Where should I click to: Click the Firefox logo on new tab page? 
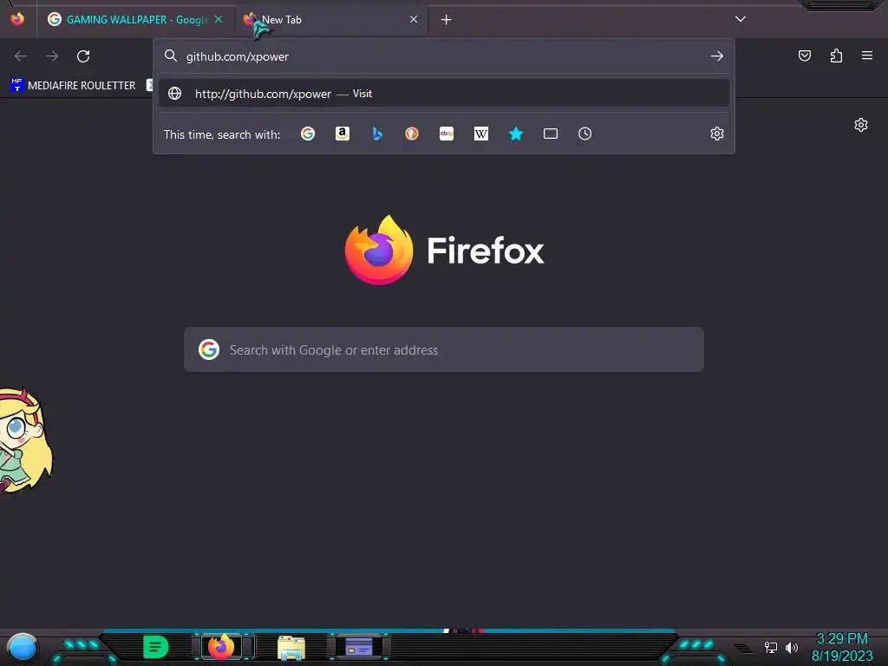point(379,250)
